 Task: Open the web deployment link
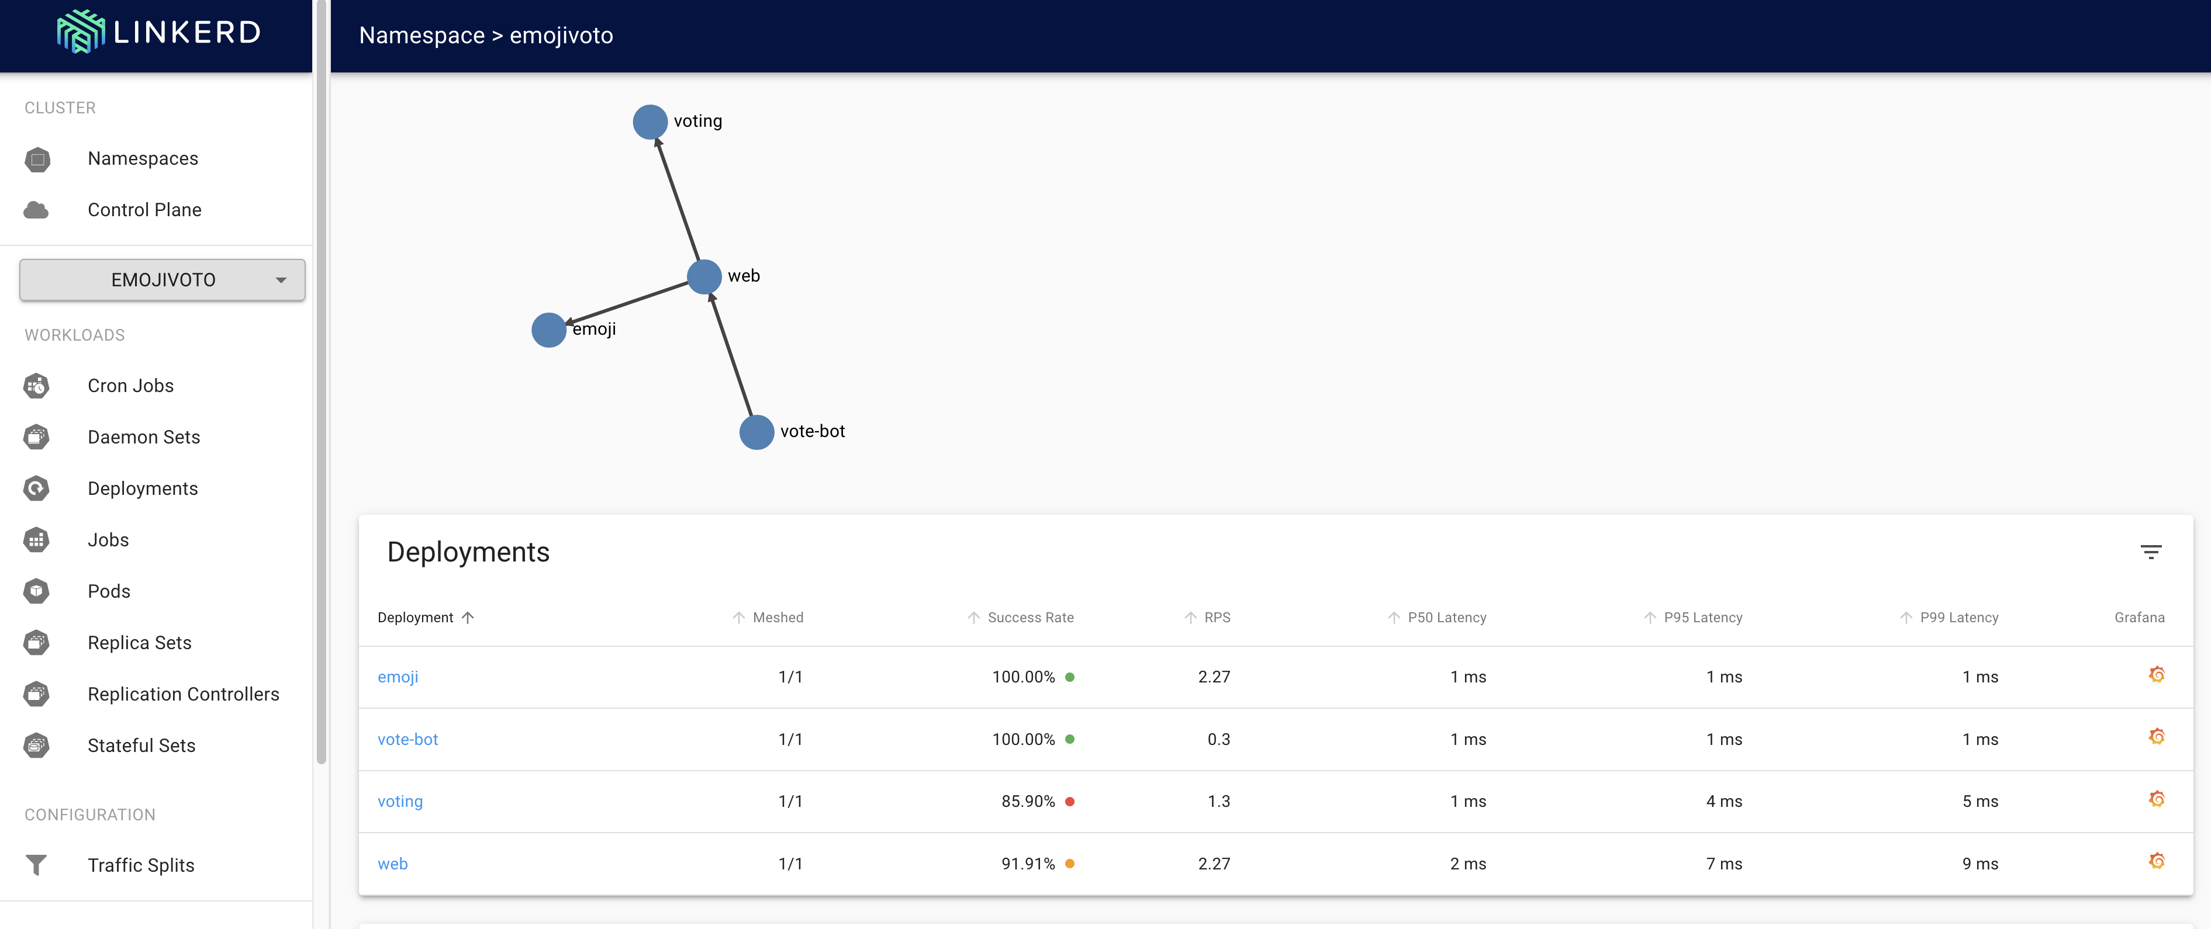[392, 864]
